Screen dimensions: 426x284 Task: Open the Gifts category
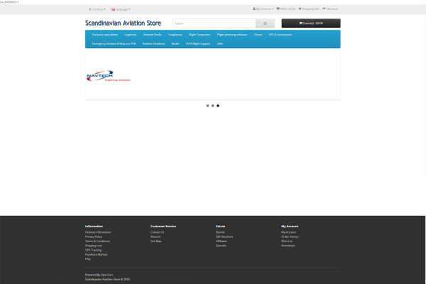pos(220,43)
